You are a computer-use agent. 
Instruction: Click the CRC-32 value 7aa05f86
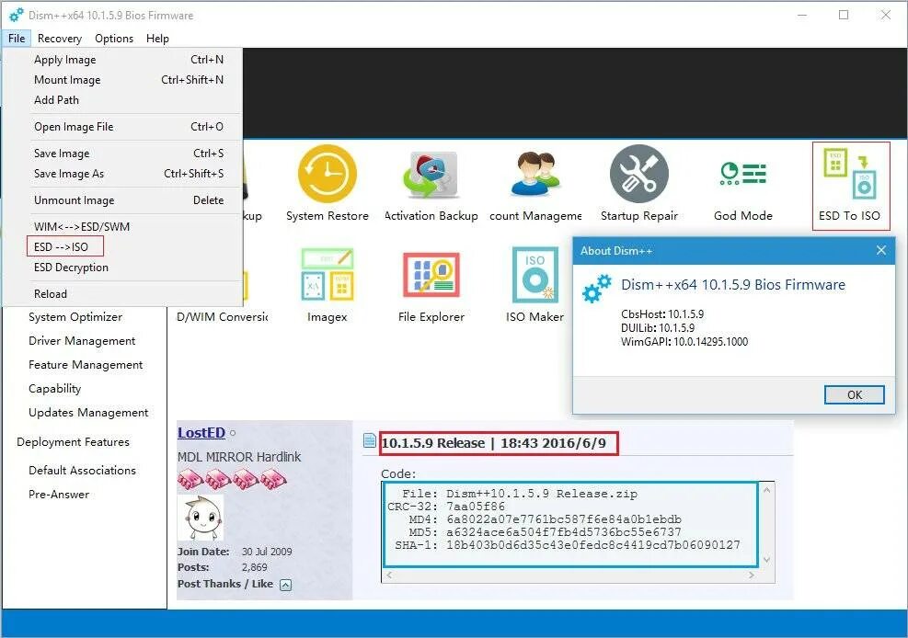coord(476,507)
